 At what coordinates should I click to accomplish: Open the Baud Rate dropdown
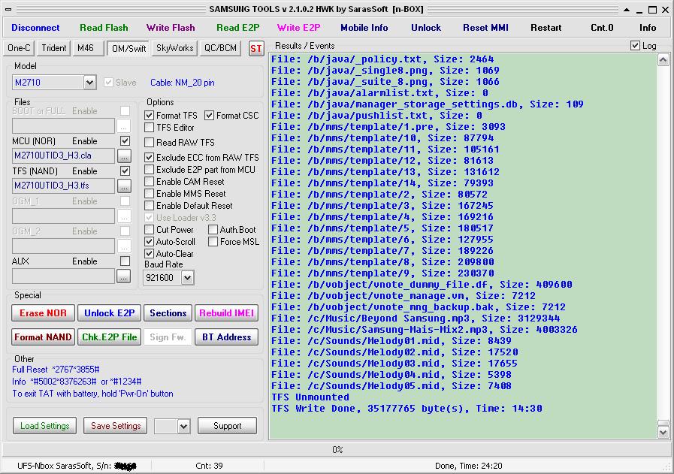point(187,278)
